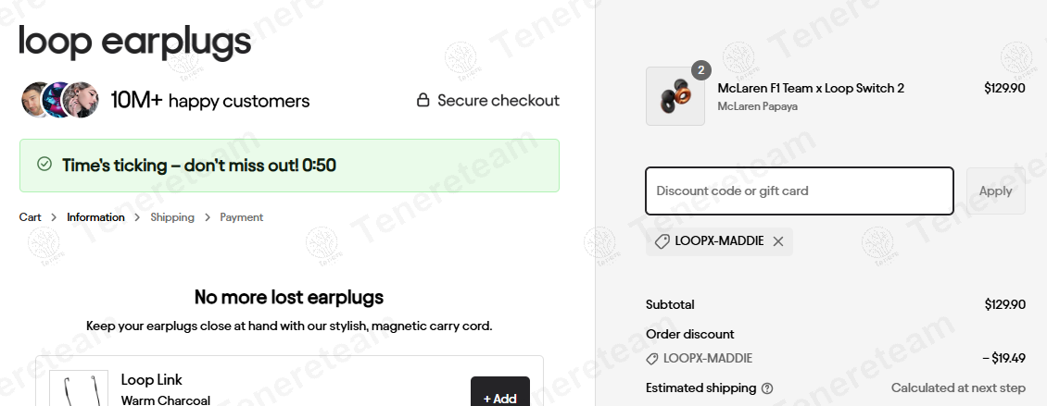The image size is (1047, 406).
Task: Click the McLaren F1 Team x Loop Switch 2 title
Action: point(811,88)
